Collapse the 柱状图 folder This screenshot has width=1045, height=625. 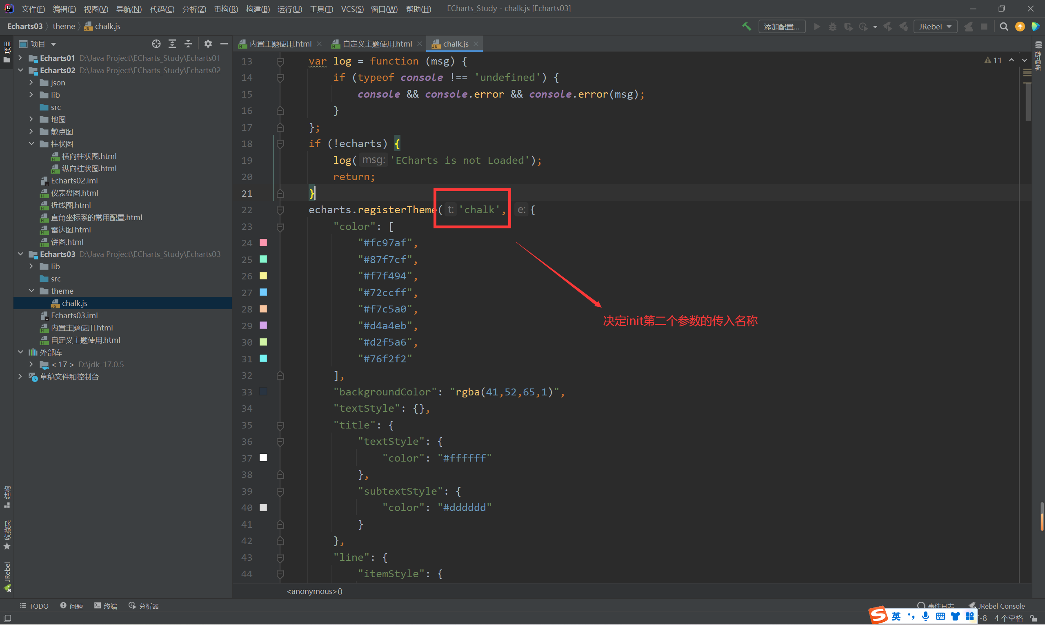click(31, 144)
